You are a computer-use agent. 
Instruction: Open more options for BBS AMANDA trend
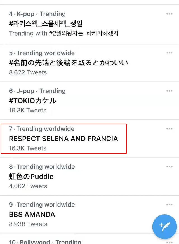pyautogui.click(x=169, y=205)
